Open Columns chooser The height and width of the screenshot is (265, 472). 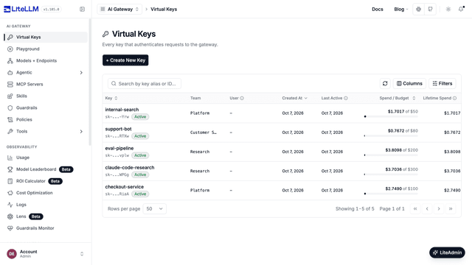pos(409,83)
